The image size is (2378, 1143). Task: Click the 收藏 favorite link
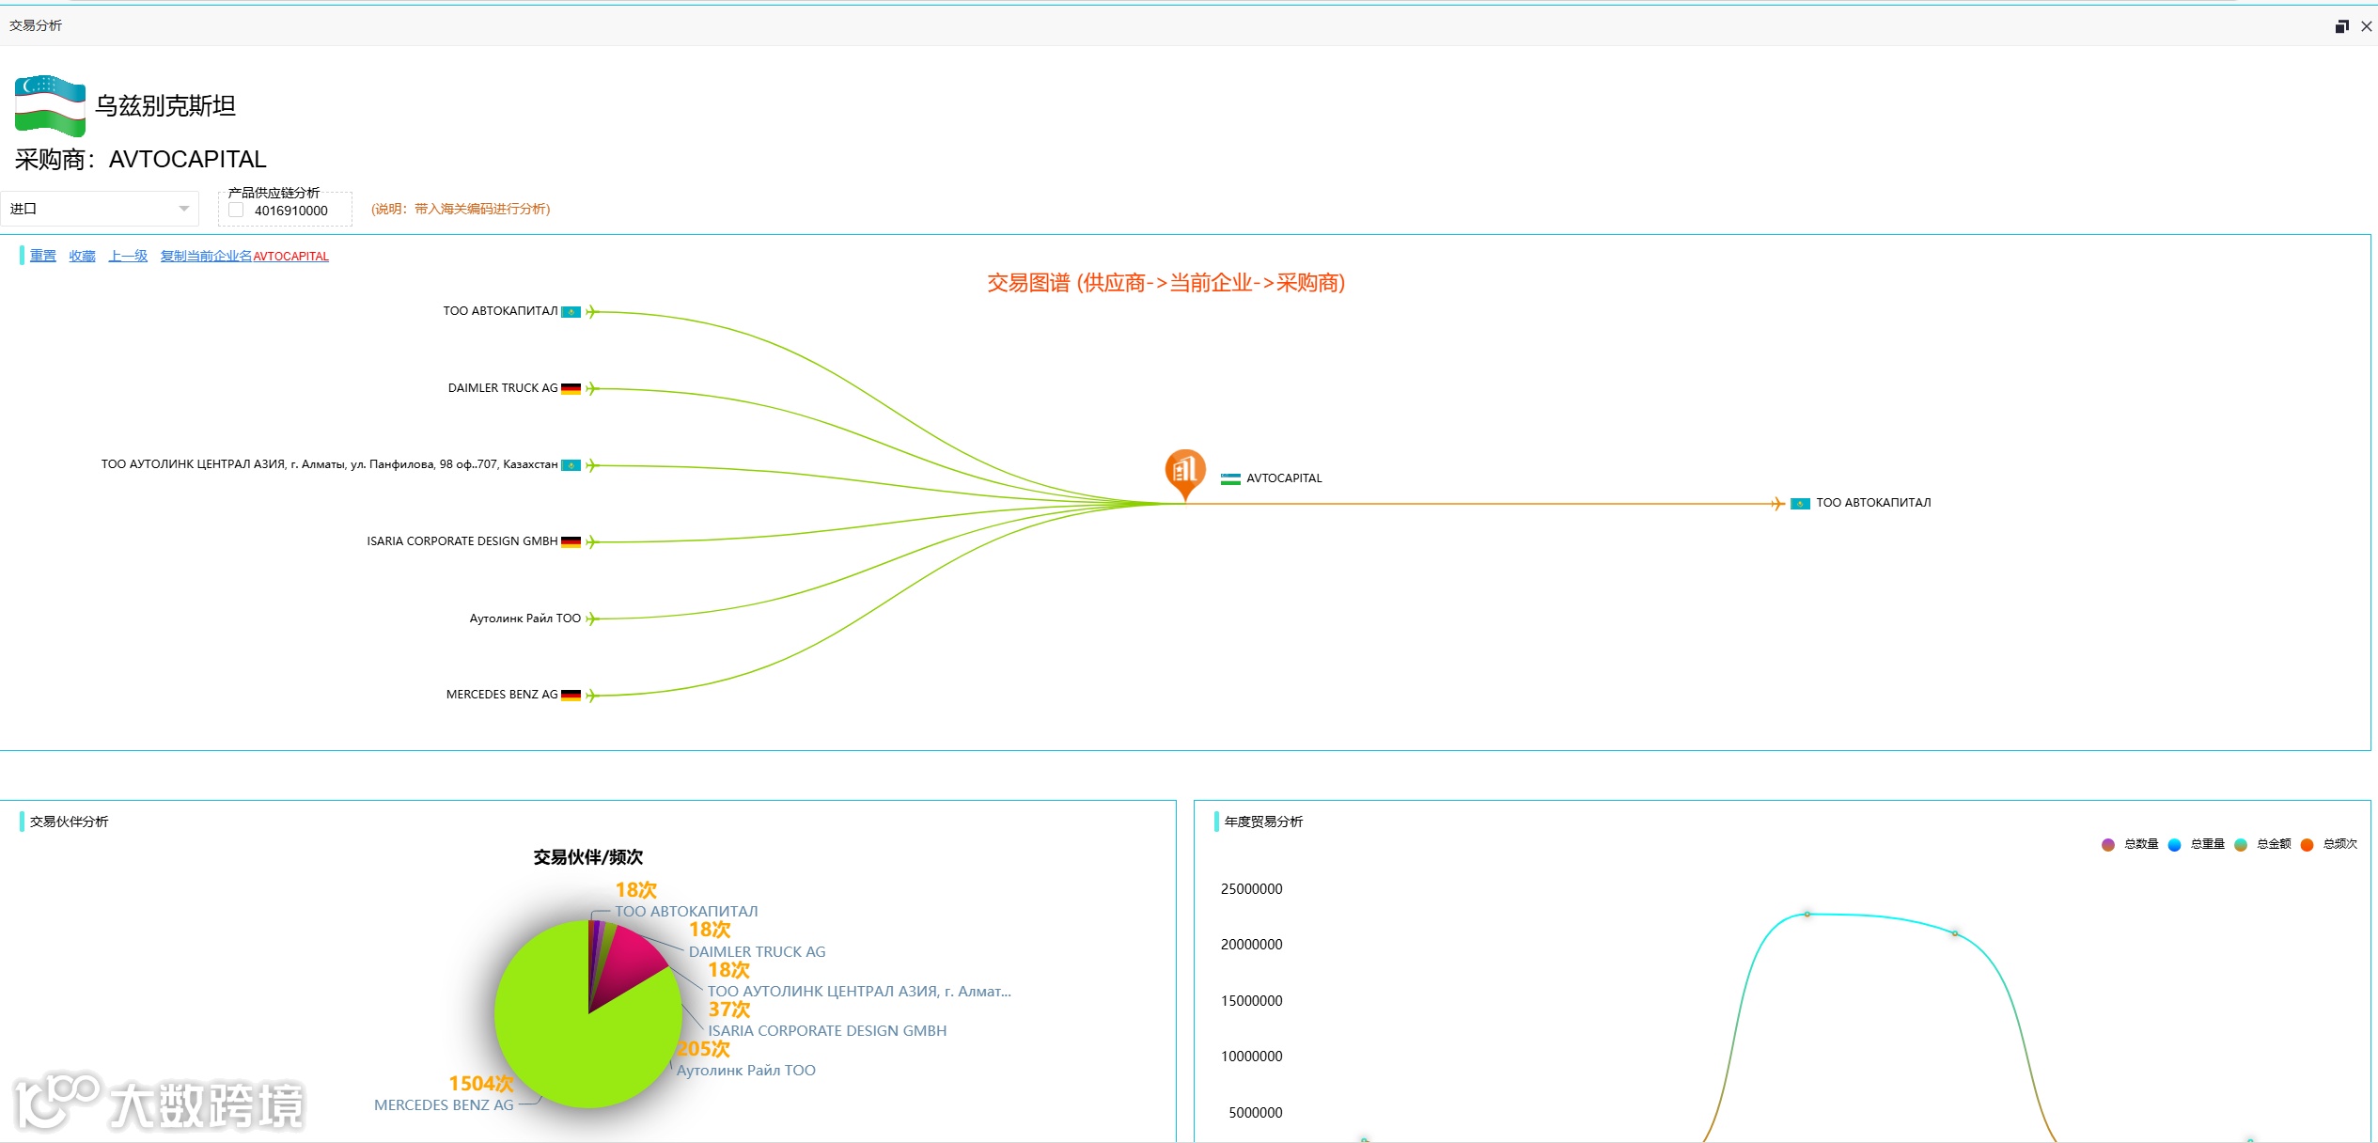[x=82, y=256]
